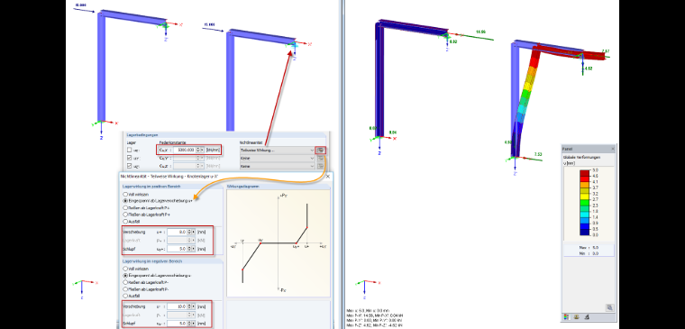Open list arrow beside Verschiebung u+ field

click(x=193, y=232)
